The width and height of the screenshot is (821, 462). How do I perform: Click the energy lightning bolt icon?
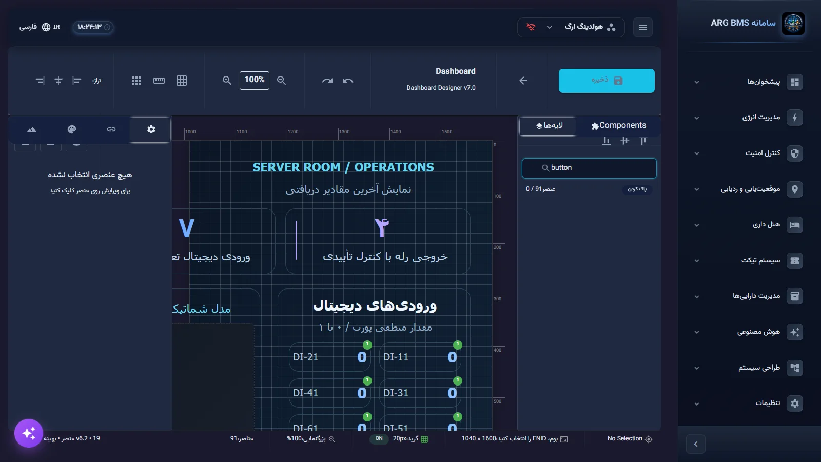pyautogui.click(x=795, y=118)
